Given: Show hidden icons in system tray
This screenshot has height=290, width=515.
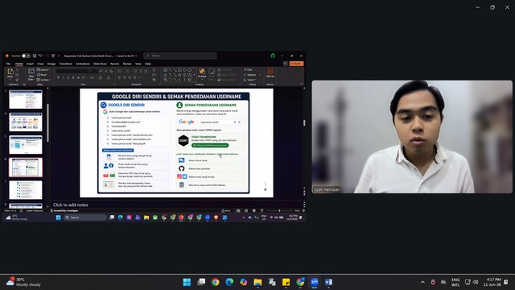Looking at the screenshot, I should click(x=422, y=282).
